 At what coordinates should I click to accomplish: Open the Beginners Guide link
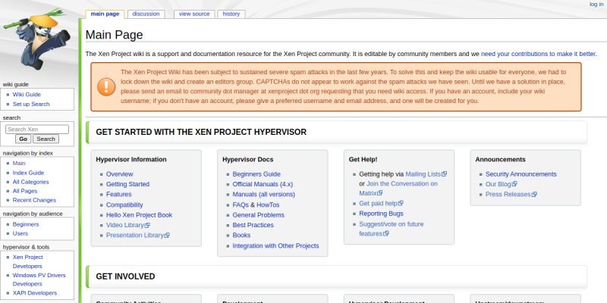tap(256, 174)
